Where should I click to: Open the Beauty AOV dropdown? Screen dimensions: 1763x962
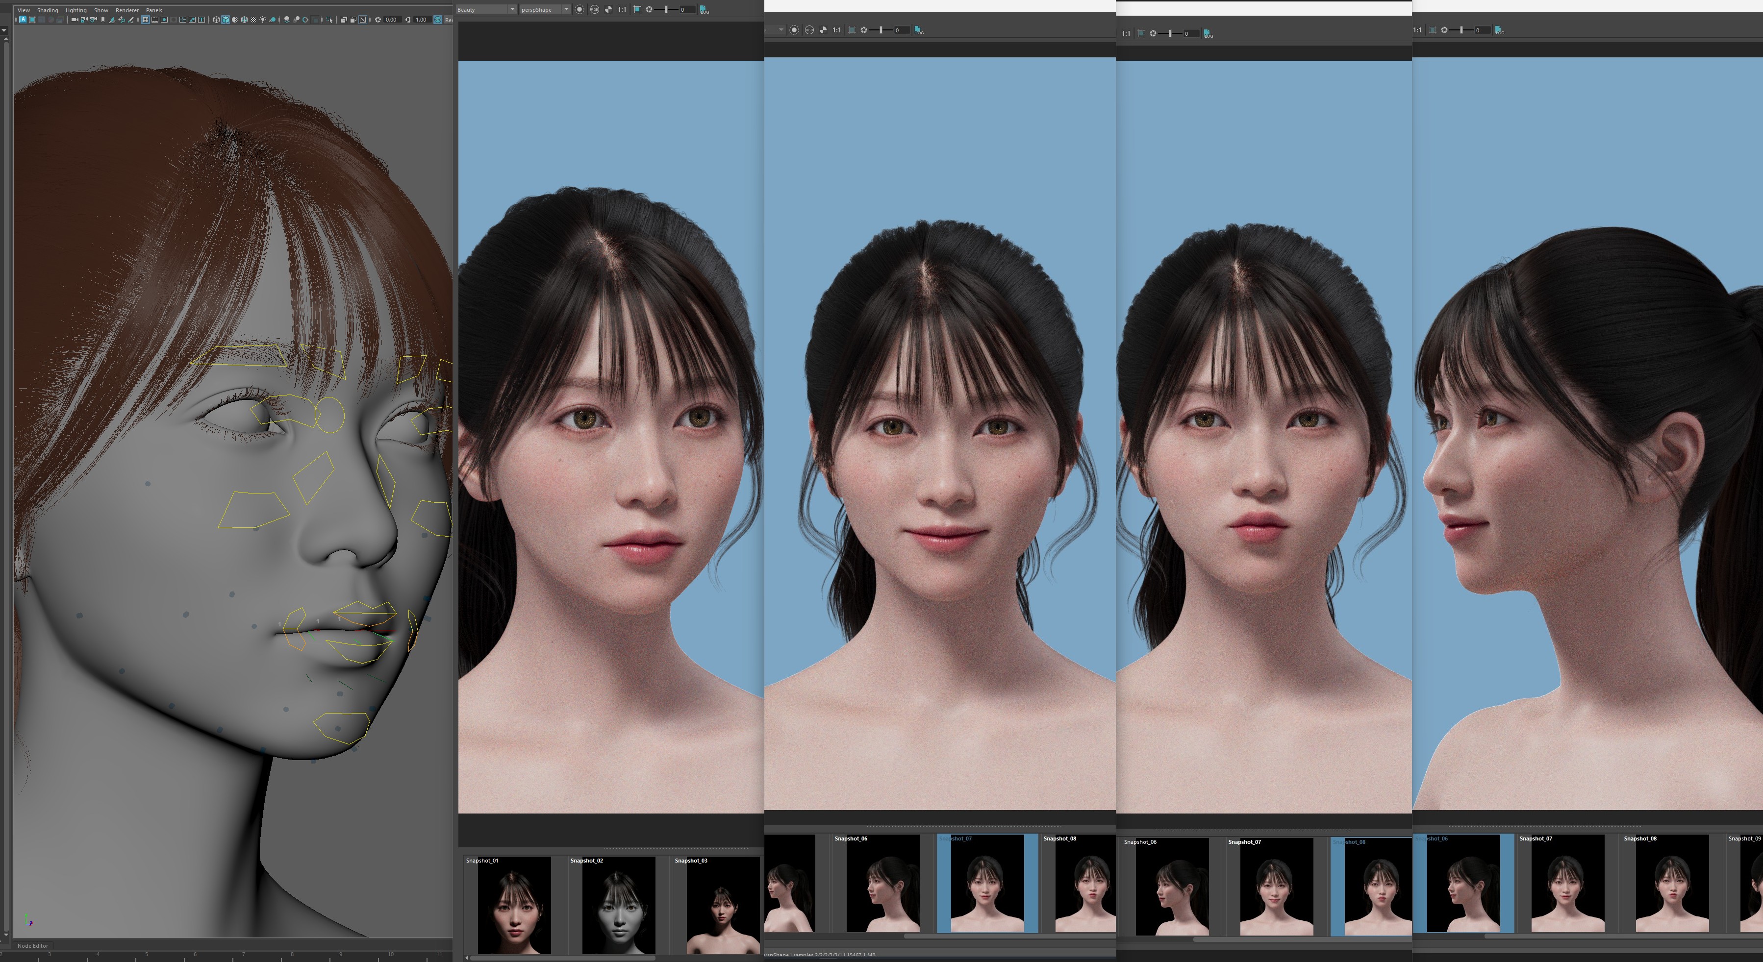pos(486,10)
